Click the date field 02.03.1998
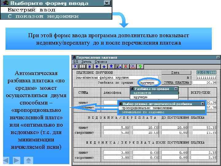 pos(206,73)
